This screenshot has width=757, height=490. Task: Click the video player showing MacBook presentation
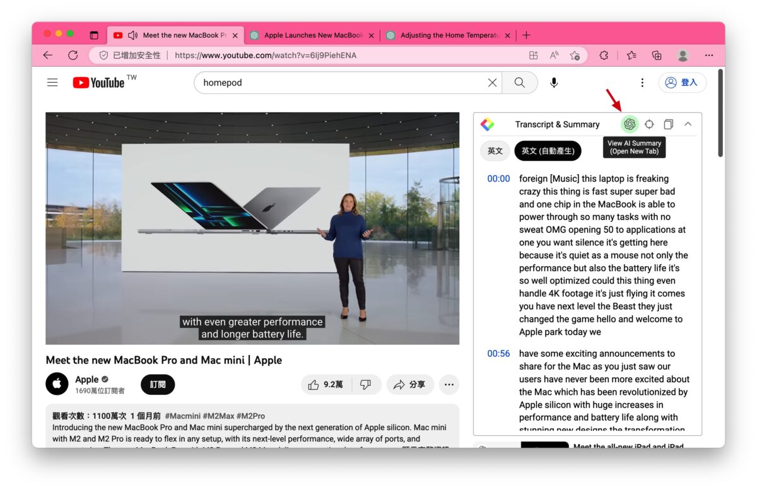click(x=252, y=228)
